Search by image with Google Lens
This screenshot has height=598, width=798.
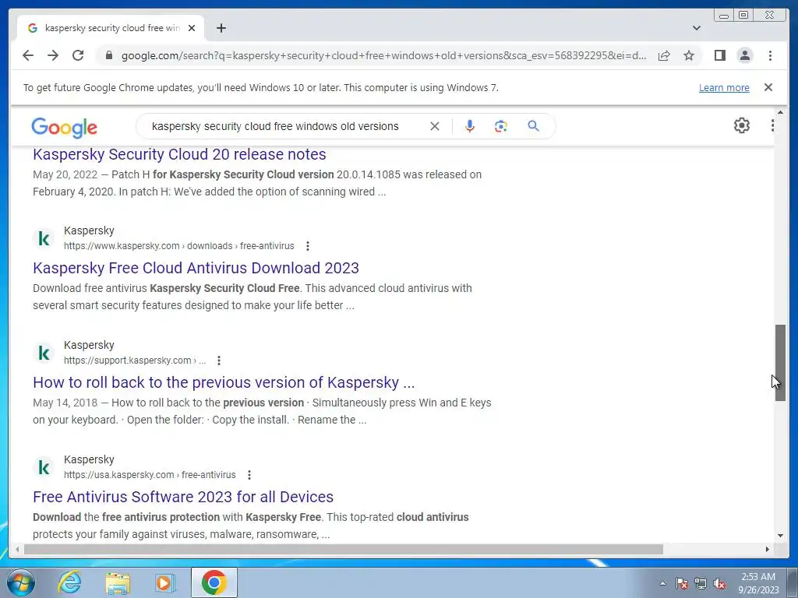[501, 126]
